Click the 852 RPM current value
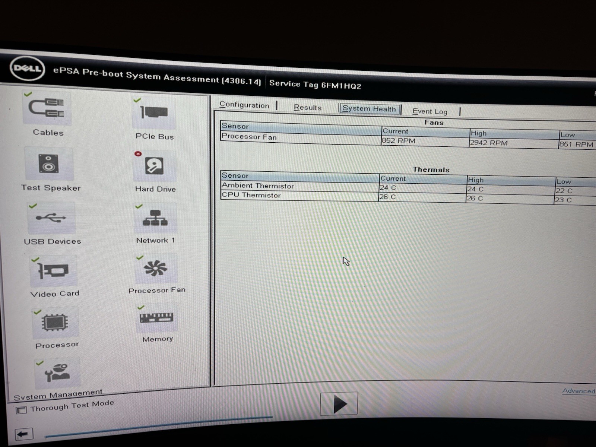This screenshot has height=447, width=596. coord(399,141)
